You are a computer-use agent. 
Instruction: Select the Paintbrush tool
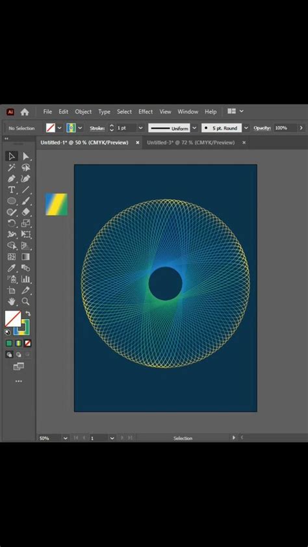tap(25, 201)
